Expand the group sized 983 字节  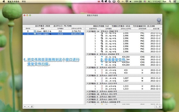pos(87,97)
